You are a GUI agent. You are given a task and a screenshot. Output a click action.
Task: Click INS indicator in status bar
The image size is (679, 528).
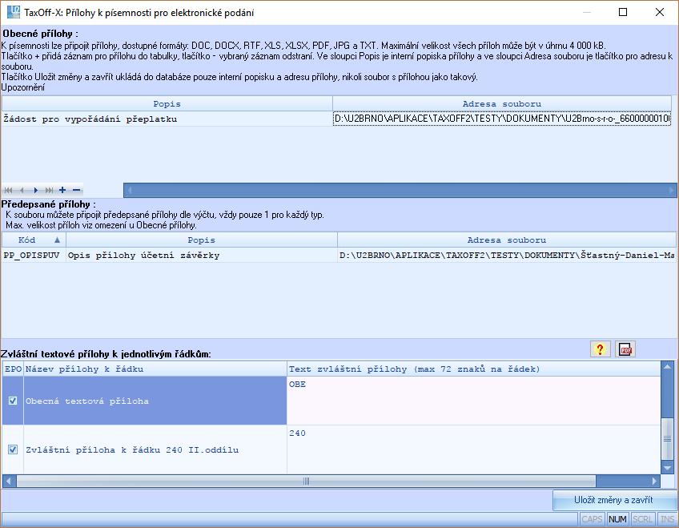click(667, 519)
